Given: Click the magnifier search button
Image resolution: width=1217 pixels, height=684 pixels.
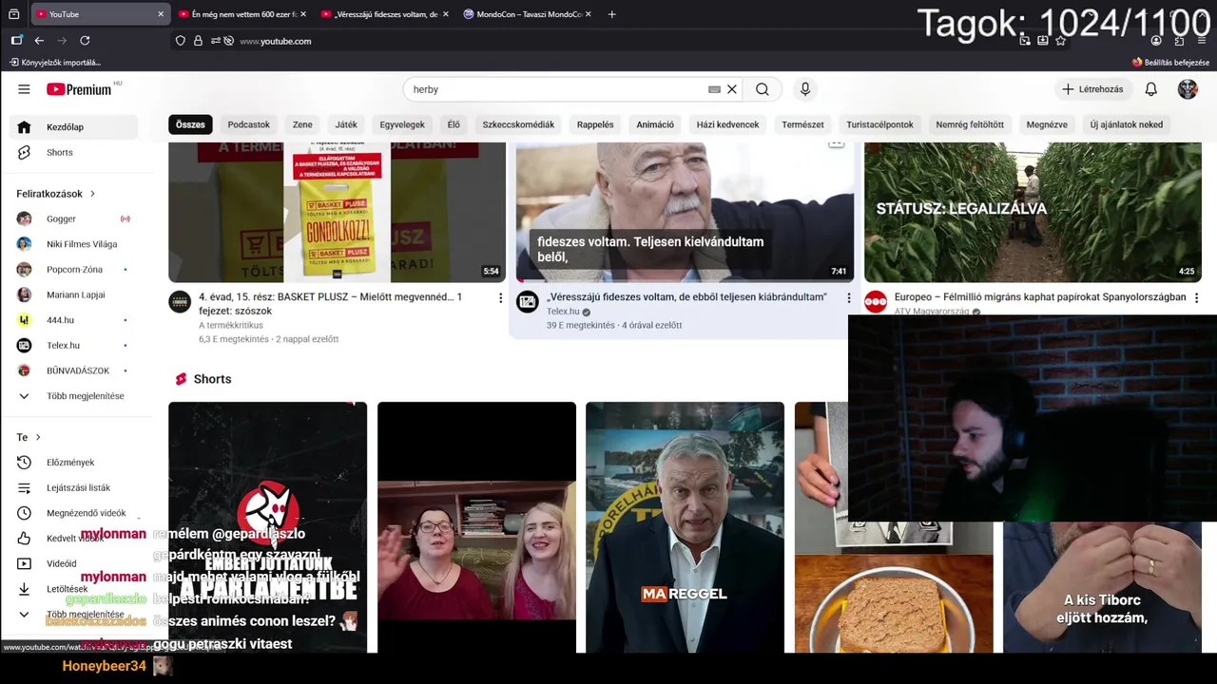Looking at the screenshot, I should tap(763, 89).
